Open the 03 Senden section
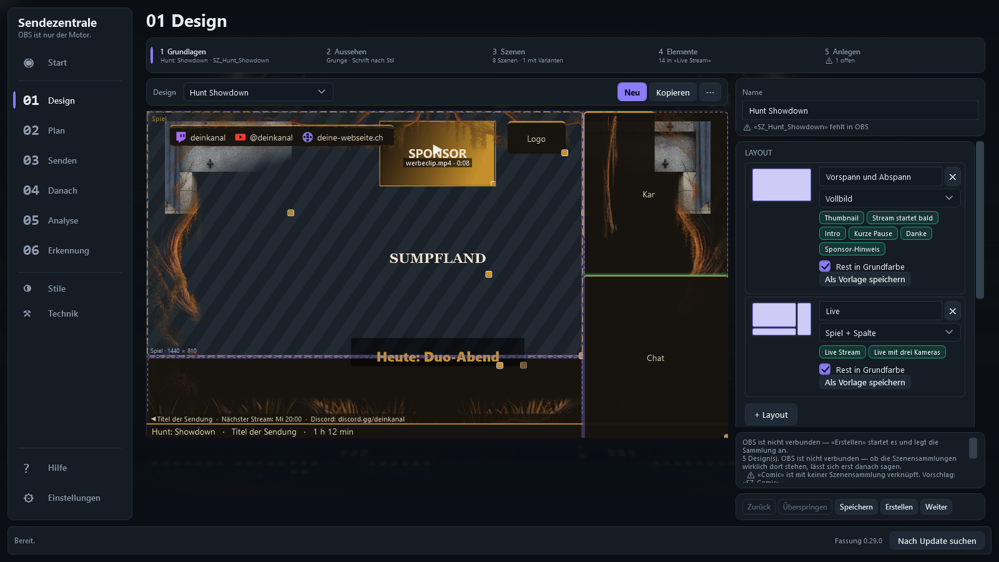999x562 pixels. click(70, 160)
